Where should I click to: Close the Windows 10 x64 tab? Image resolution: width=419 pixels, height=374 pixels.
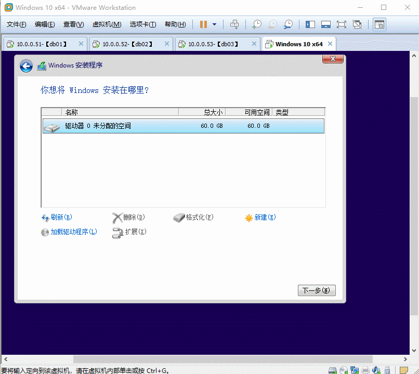click(x=330, y=44)
